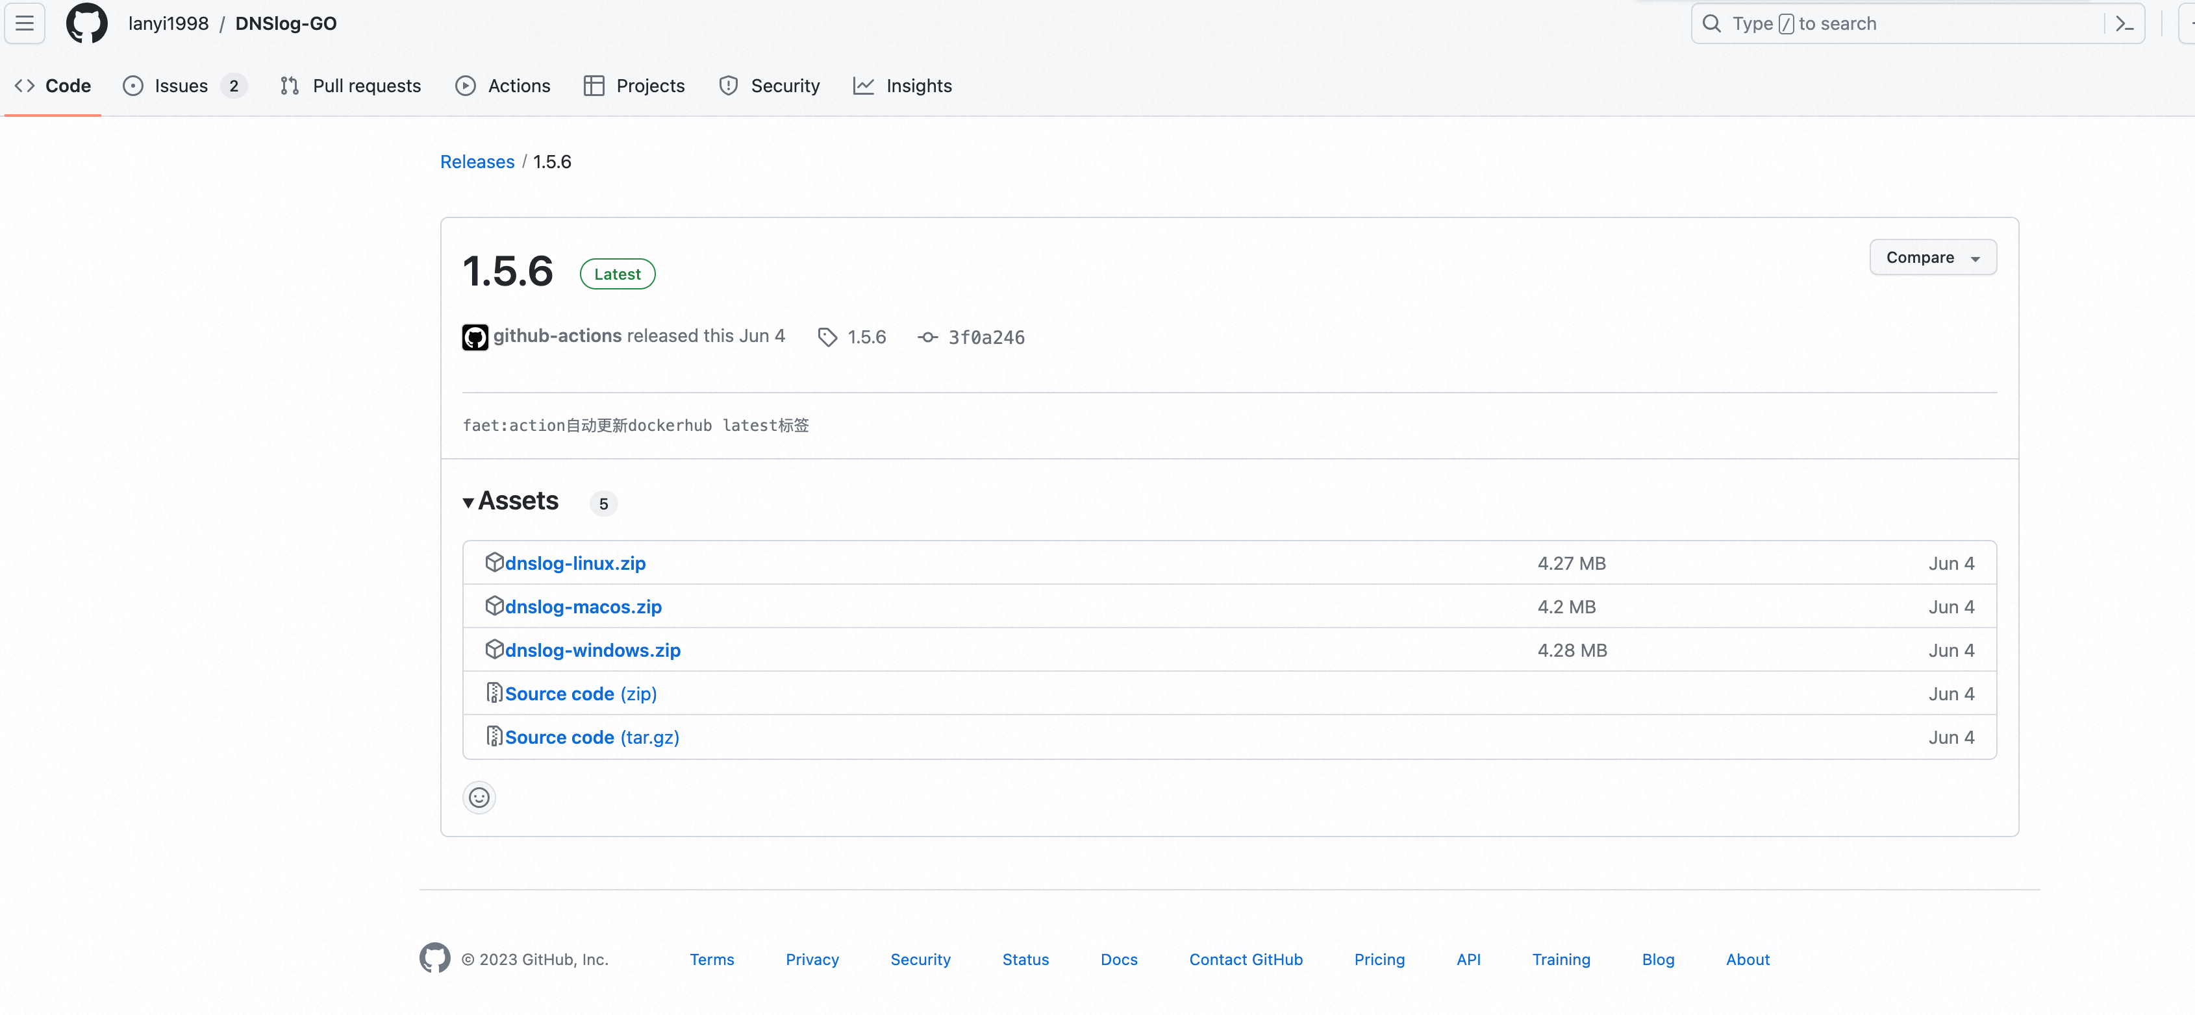2195x1015 pixels.
Task: Click the GitHub logo in header
Action: pyautogui.click(x=87, y=23)
